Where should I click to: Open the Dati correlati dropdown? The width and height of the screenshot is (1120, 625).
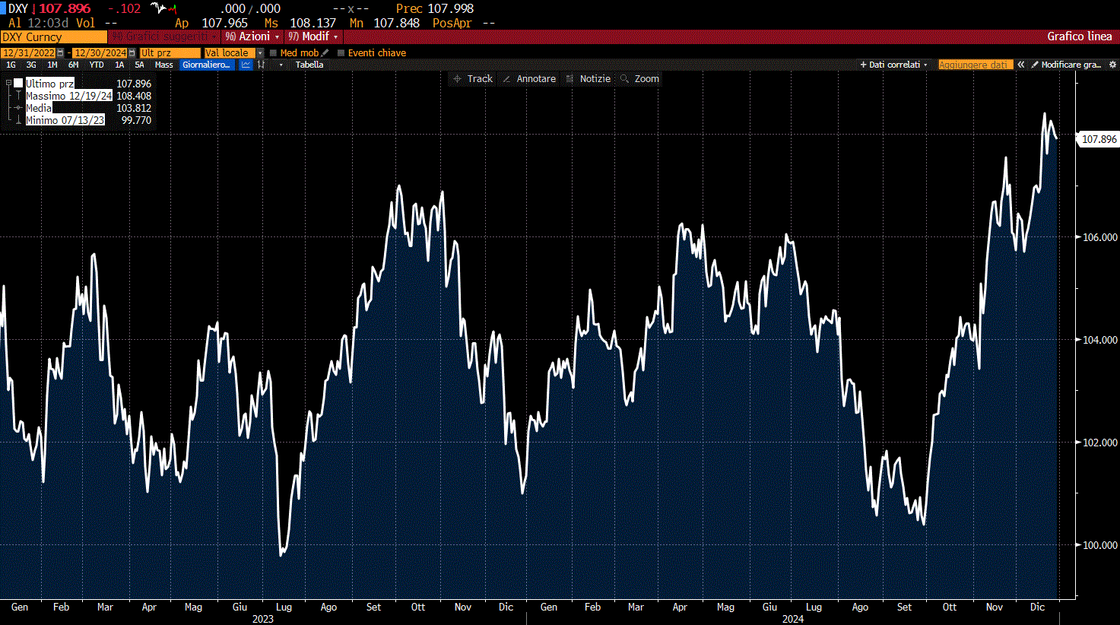pyautogui.click(x=893, y=65)
